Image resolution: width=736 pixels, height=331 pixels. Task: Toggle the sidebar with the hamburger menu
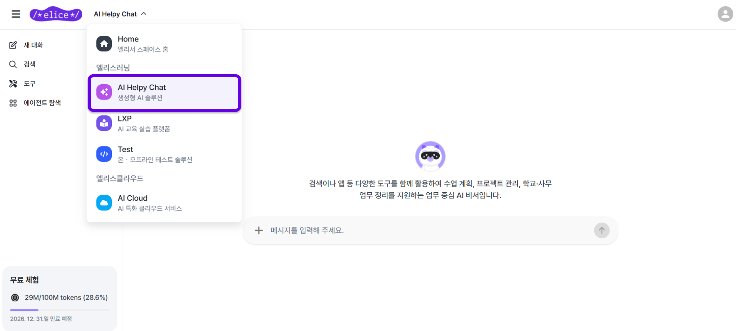[16, 13]
